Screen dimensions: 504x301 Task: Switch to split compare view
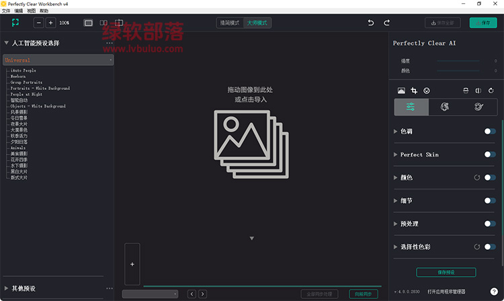pos(119,23)
